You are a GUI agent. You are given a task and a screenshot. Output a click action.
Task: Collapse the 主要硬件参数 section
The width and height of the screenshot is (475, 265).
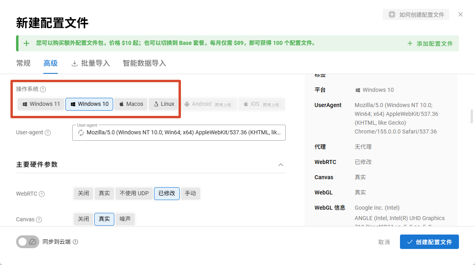pos(281,165)
